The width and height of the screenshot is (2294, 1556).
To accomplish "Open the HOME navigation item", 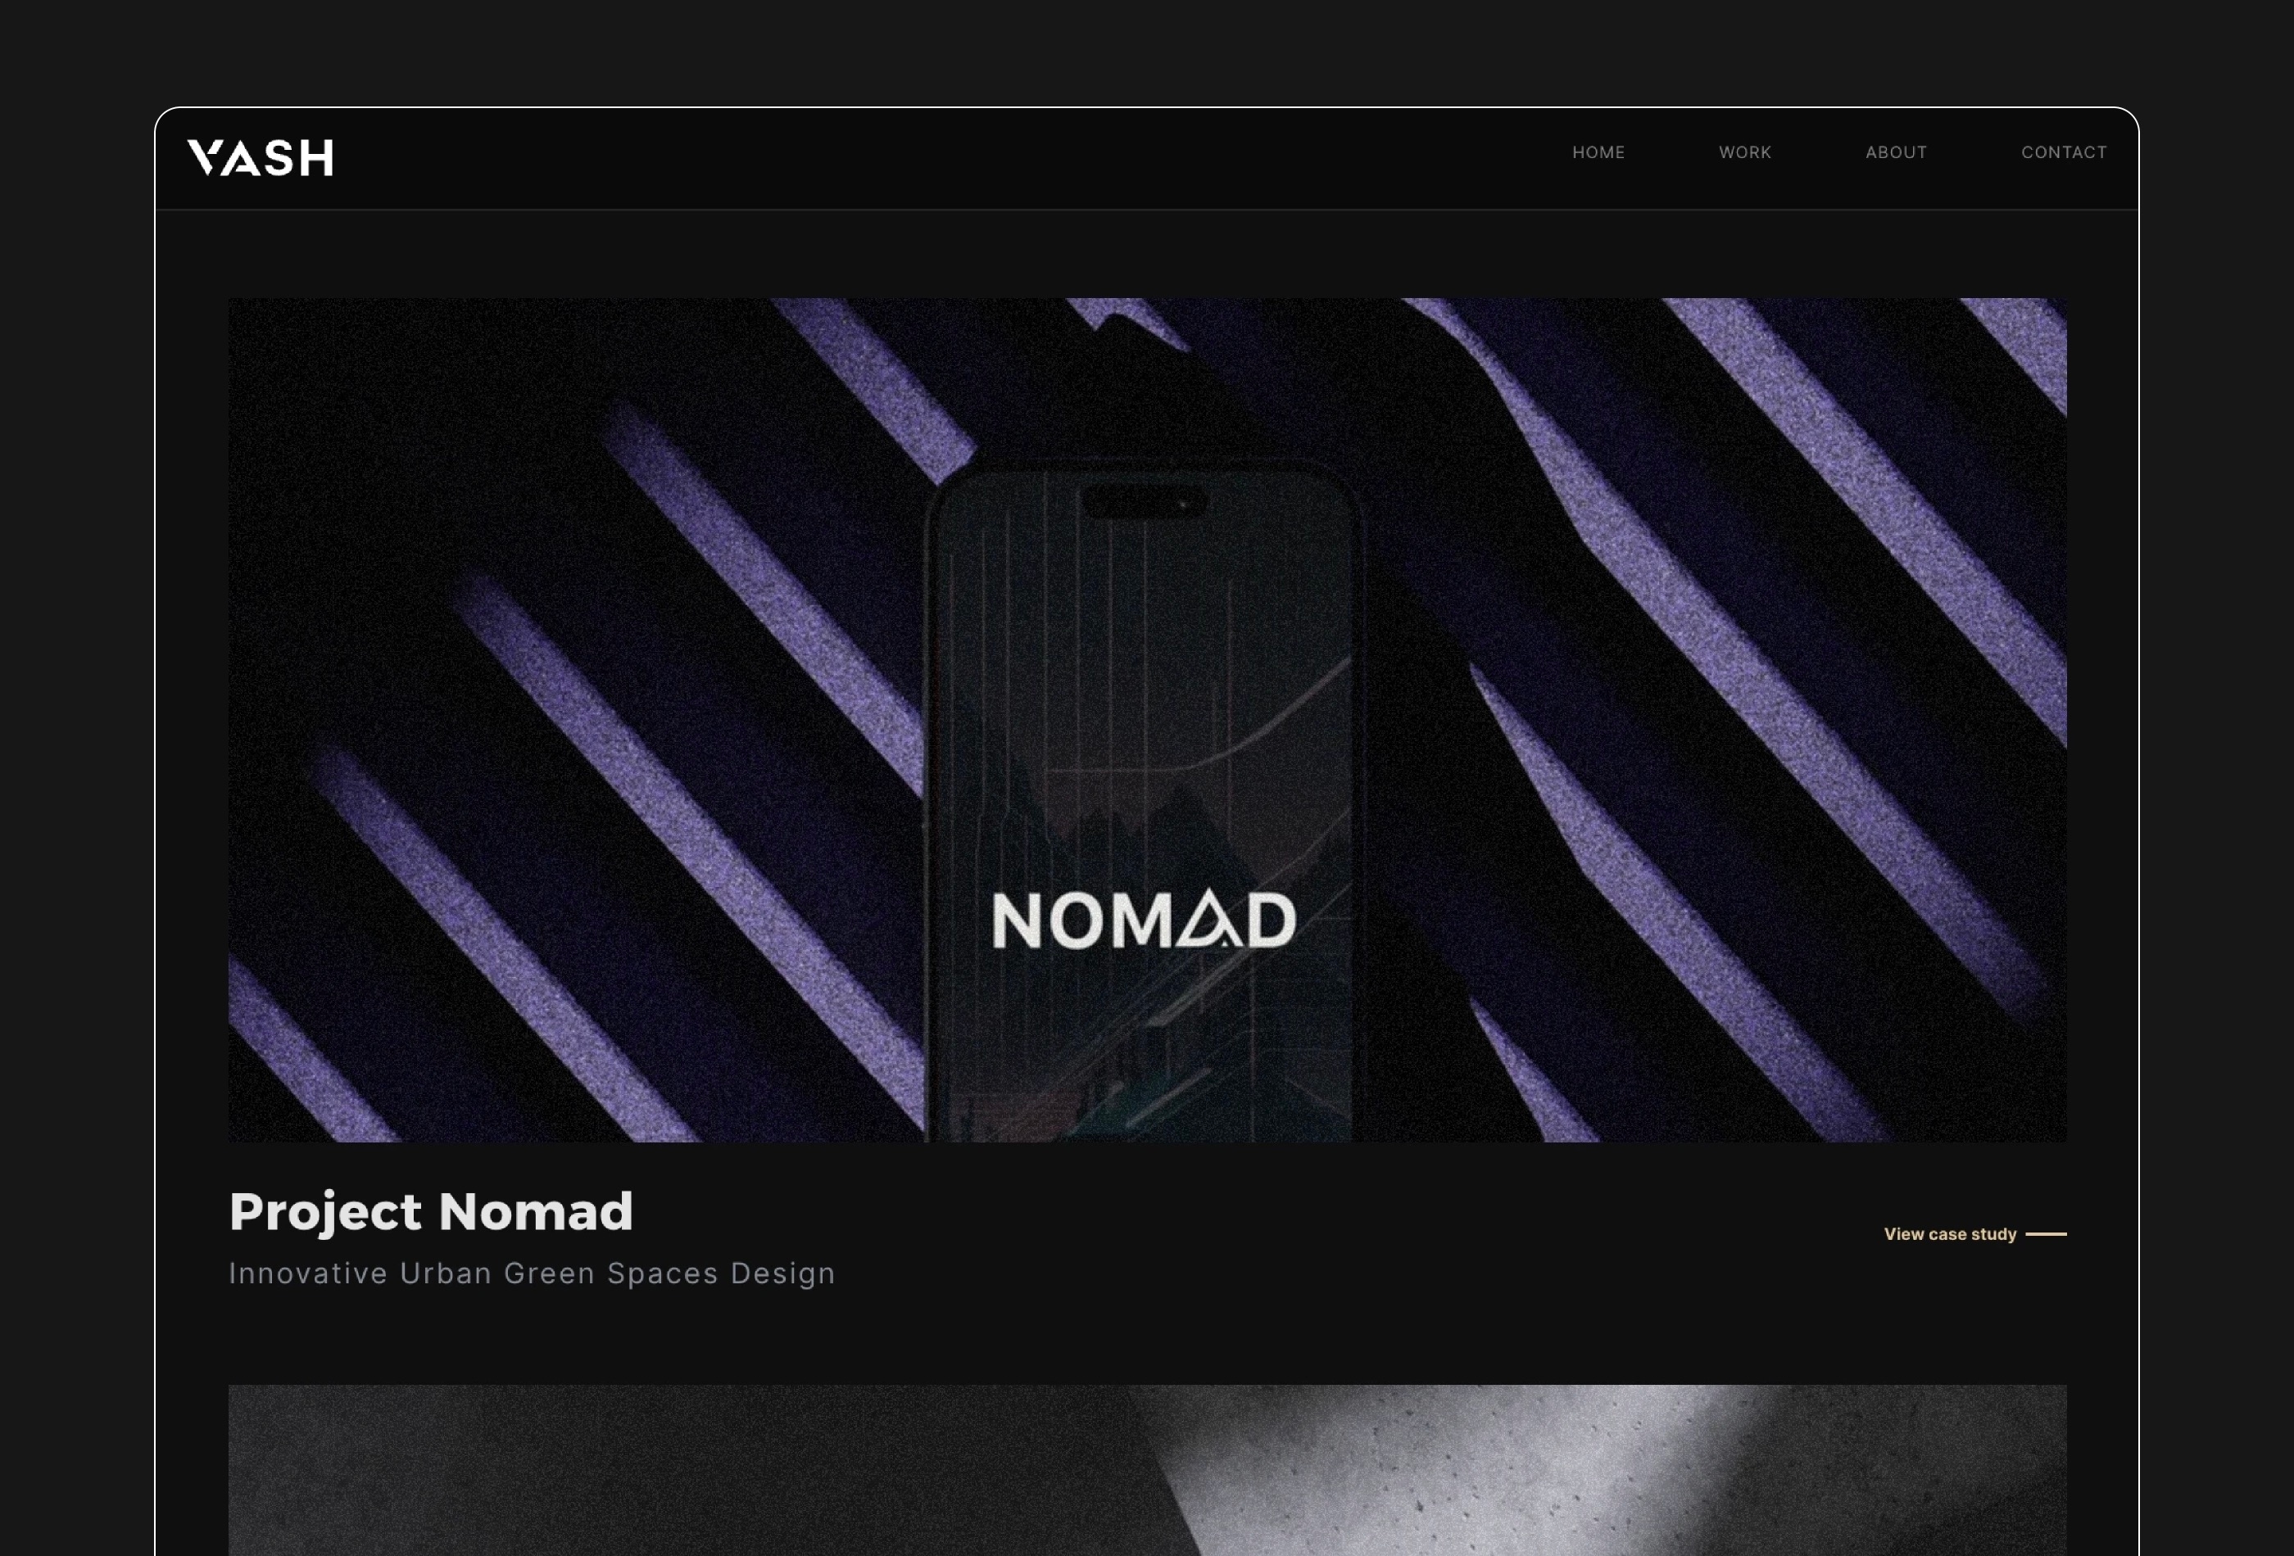I will coord(1598,153).
